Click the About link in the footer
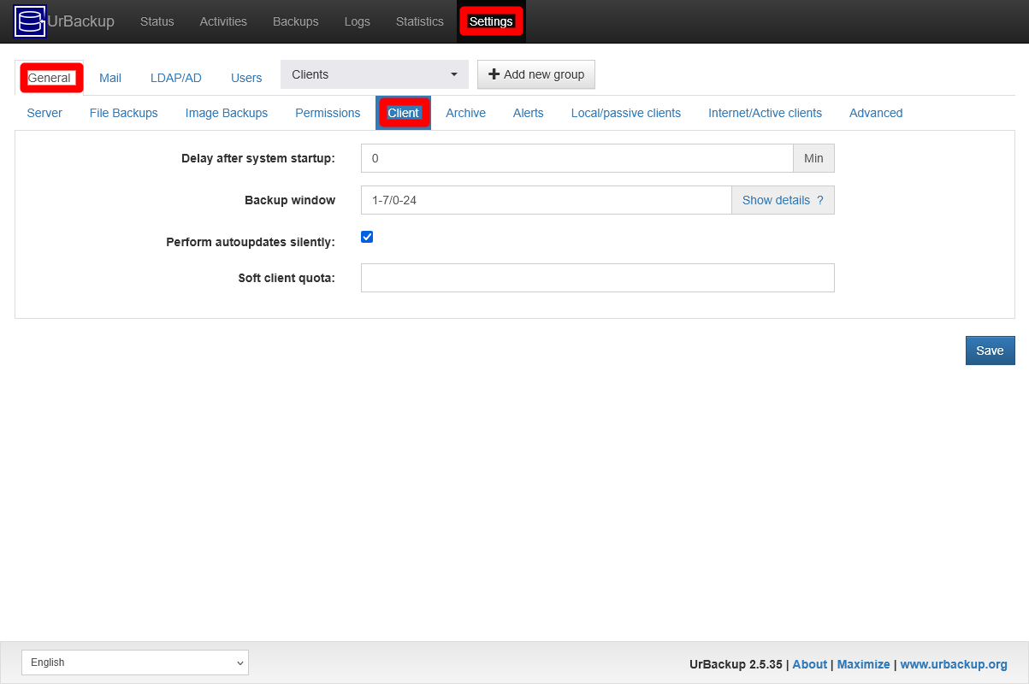Viewport: 1029px width, 689px height. pyautogui.click(x=809, y=664)
